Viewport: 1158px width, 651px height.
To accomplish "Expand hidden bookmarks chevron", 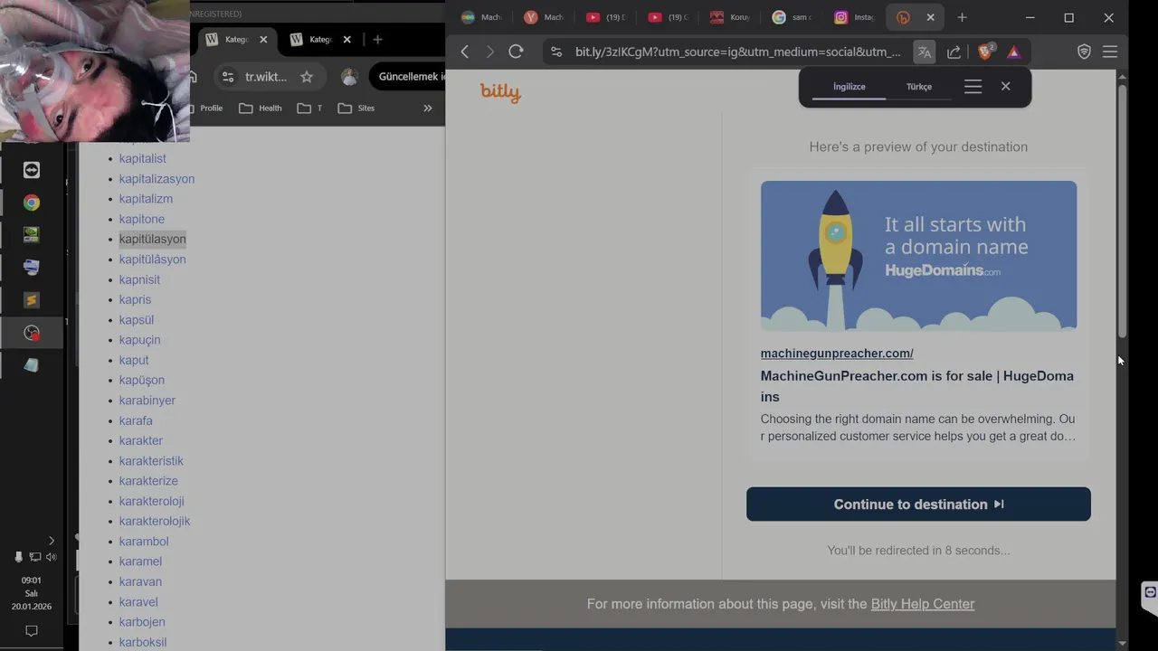I will tap(428, 108).
